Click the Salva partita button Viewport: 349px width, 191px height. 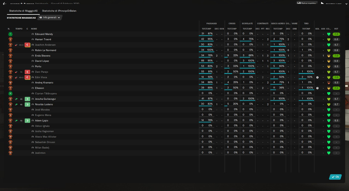click(307, 3)
